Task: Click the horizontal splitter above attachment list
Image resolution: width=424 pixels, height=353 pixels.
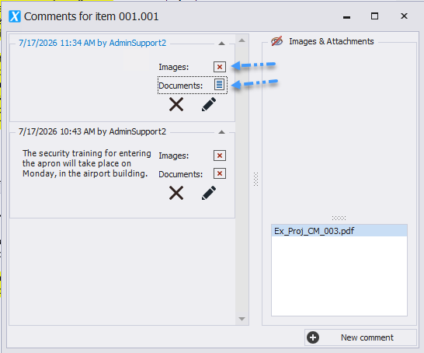Action: (x=339, y=218)
